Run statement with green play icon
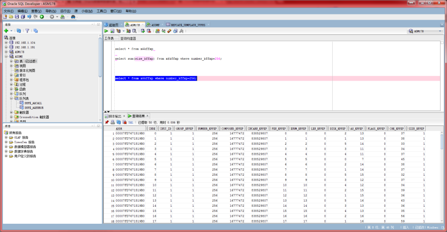 click(107, 31)
